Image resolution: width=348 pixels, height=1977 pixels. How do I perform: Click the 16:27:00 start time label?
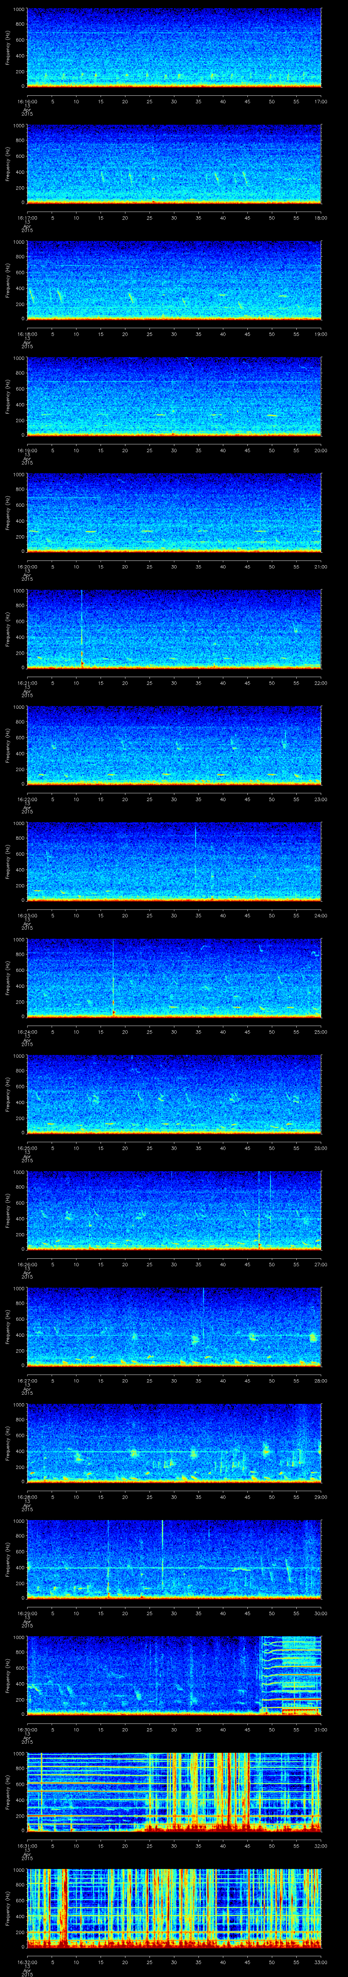[27, 1380]
